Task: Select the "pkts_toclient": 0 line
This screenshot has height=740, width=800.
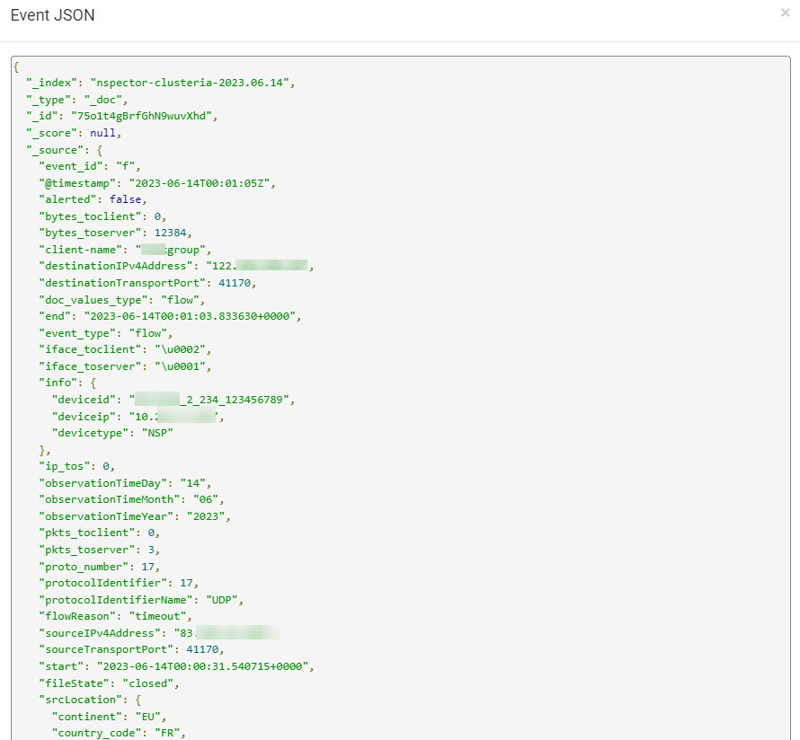Action: (100, 533)
